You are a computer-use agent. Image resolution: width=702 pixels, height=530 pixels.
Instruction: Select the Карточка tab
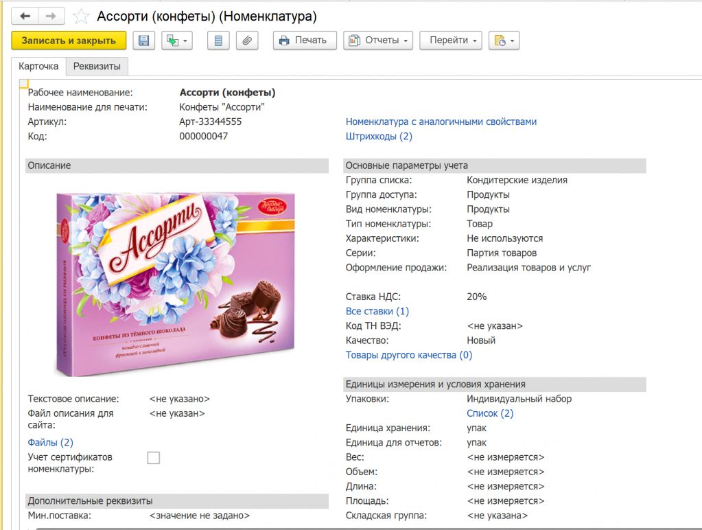point(38,67)
